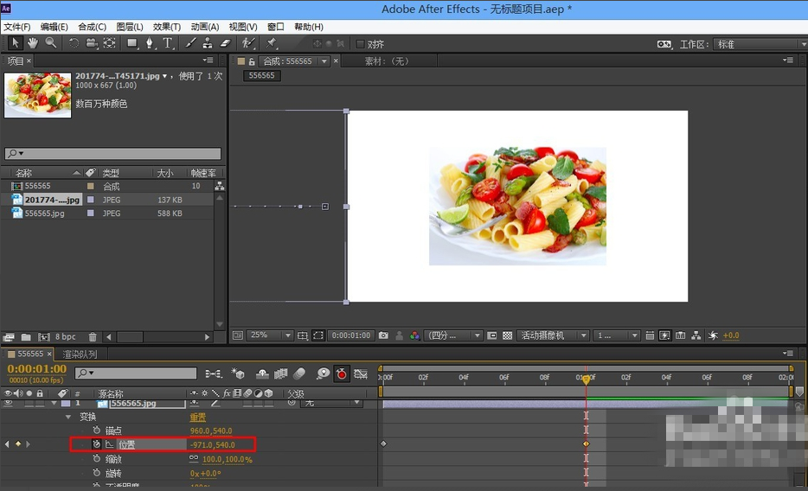Open the 效果(T) menu
808x491 pixels.
click(167, 27)
